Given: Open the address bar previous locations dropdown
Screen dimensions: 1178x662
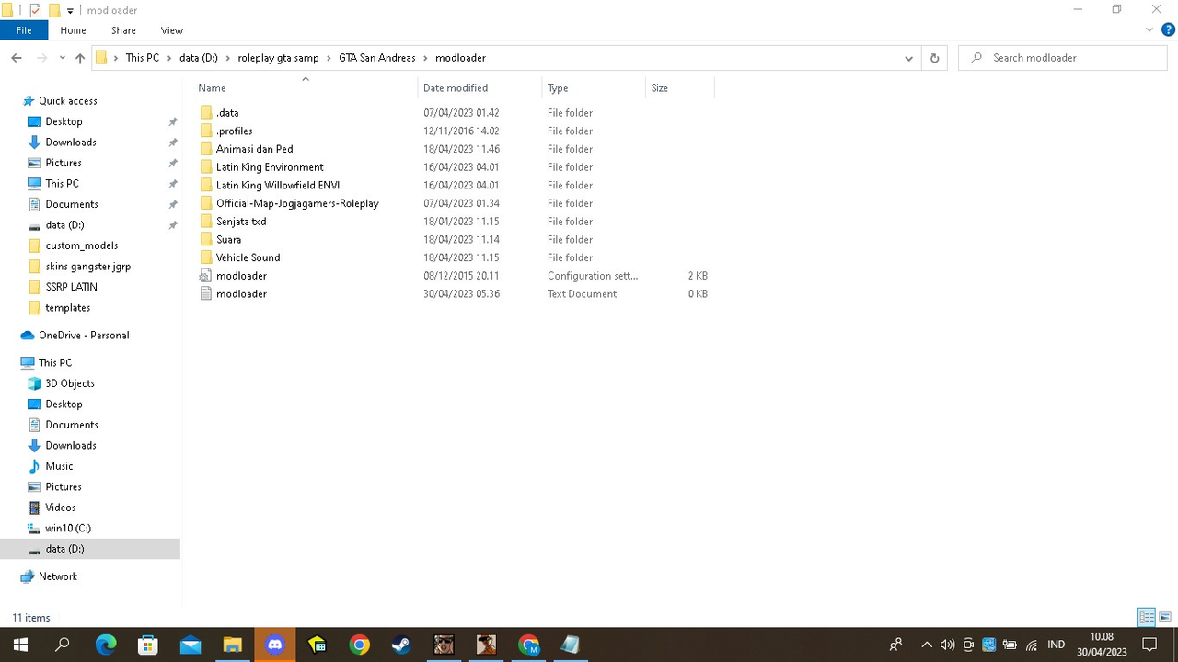Looking at the screenshot, I should [908, 58].
